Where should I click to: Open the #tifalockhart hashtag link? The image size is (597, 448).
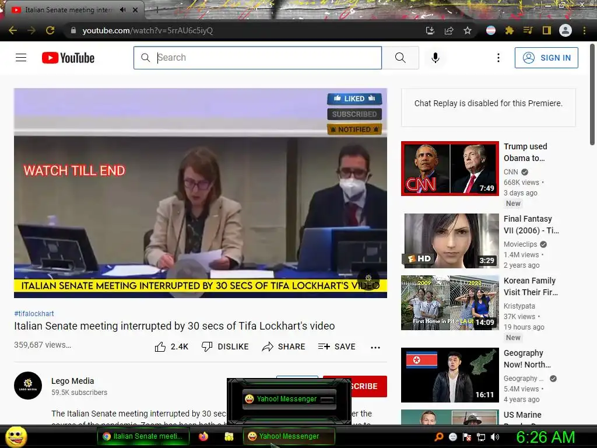click(x=34, y=313)
